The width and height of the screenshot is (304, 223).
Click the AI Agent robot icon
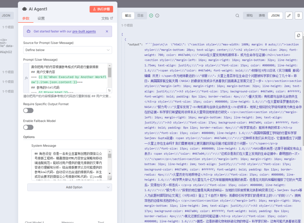(x=24, y=9)
